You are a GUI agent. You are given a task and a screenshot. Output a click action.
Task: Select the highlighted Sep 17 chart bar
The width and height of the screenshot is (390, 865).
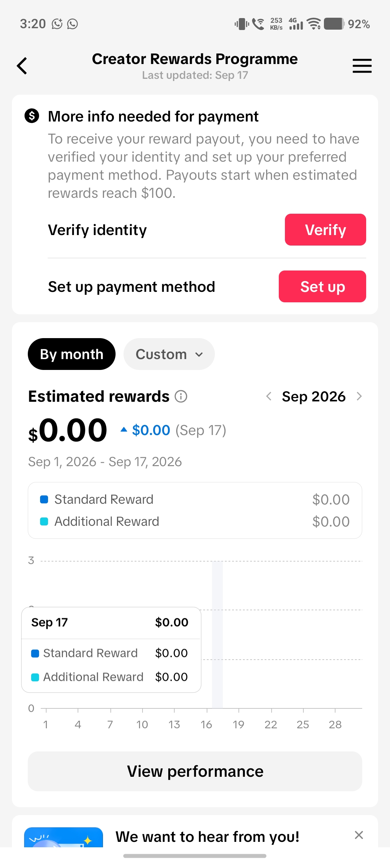217,635
